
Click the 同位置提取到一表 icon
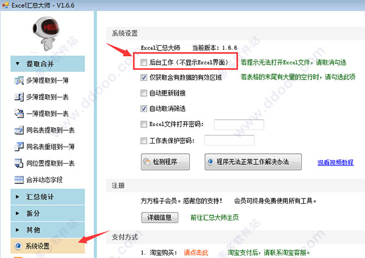pos(19,163)
